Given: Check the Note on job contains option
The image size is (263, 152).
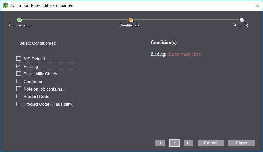Looking at the screenshot, I should [x=19, y=89].
